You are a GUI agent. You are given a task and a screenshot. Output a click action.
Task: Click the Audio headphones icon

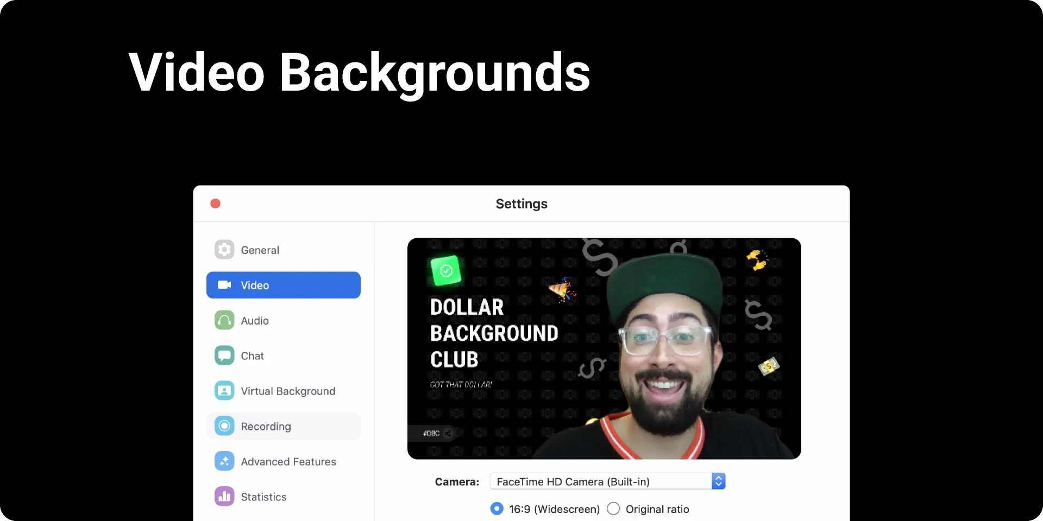(x=224, y=320)
